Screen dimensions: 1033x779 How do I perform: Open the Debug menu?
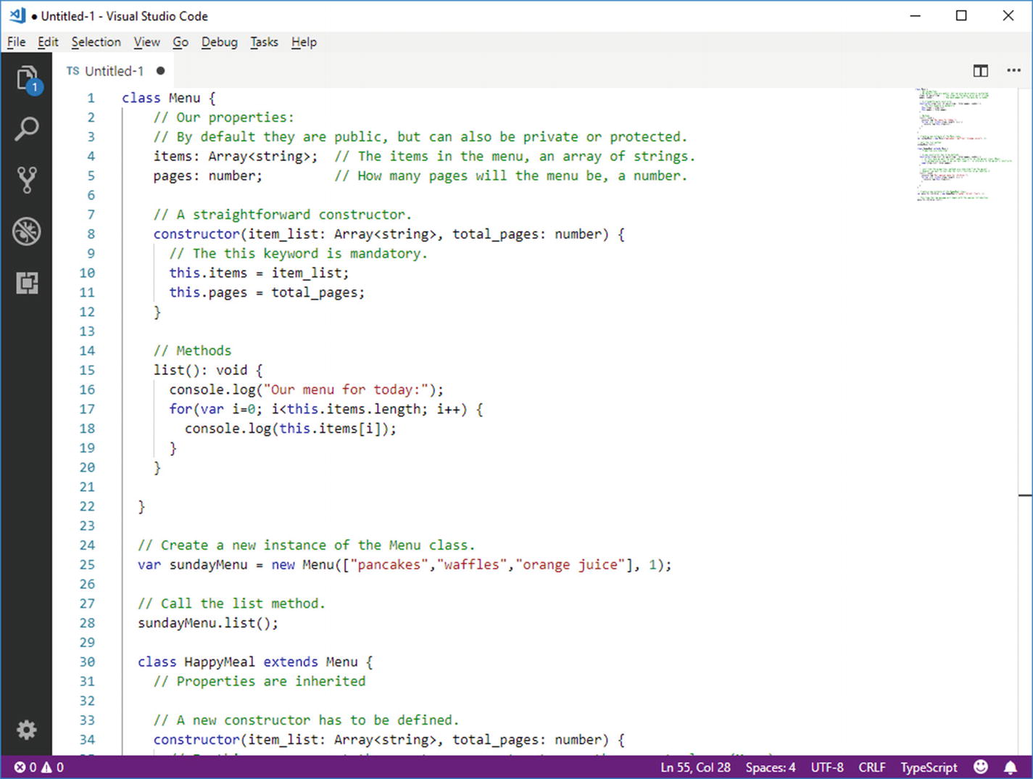pos(219,42)
